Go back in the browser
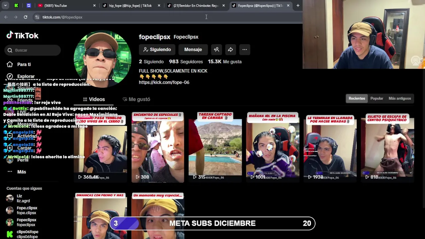The width and height of the screenshot is (425, 239). tap(6, 17)
